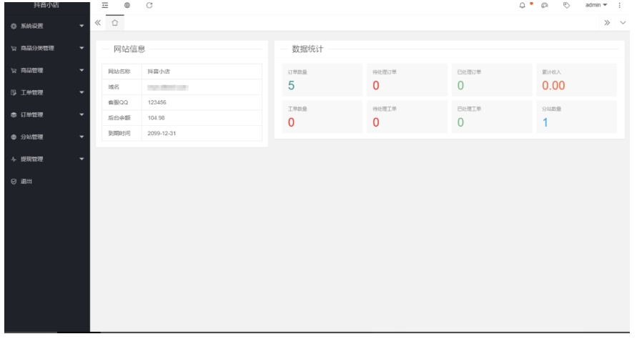Click the globe website icon in header
Viewport: 637px width, 339px height.
click(126, 6)
